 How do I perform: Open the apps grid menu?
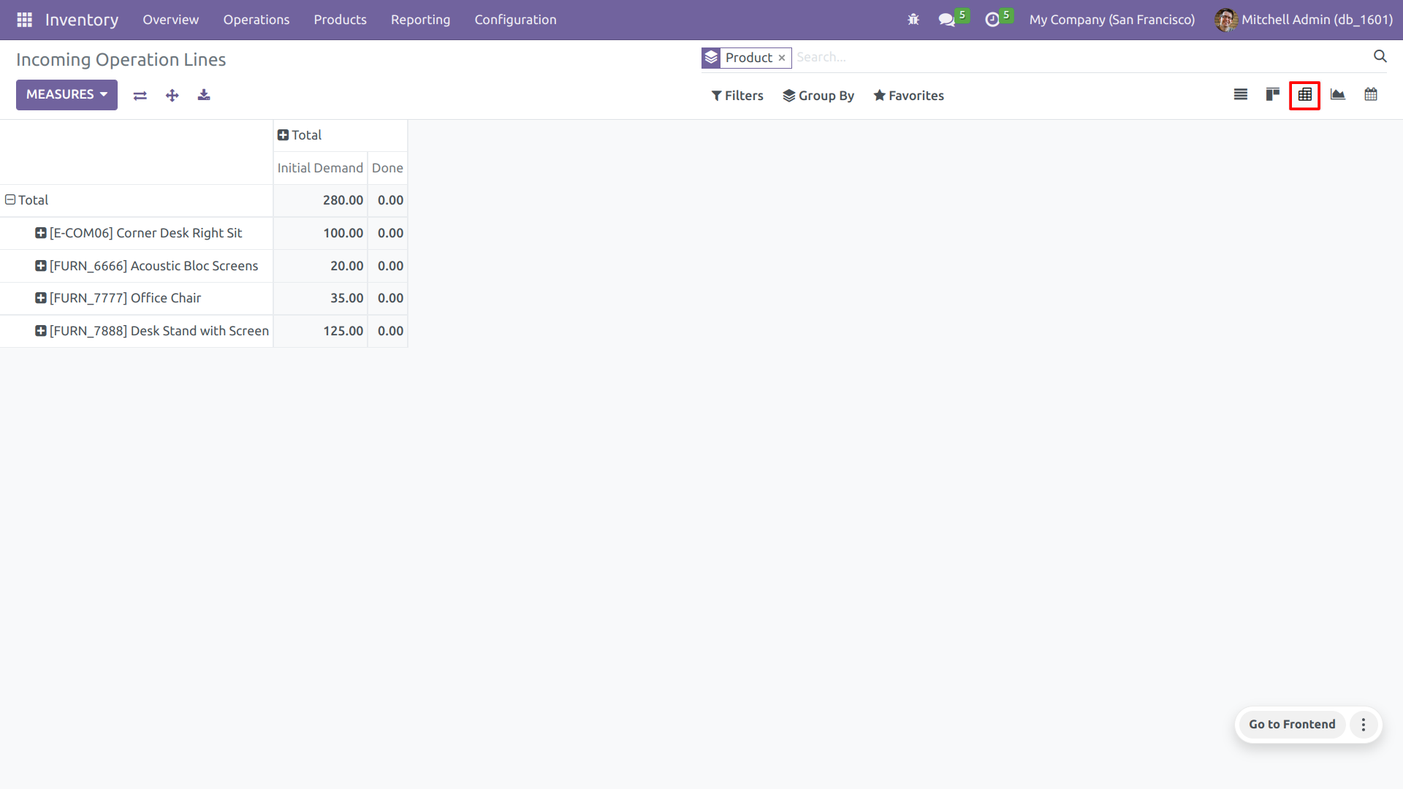(24, 20)
